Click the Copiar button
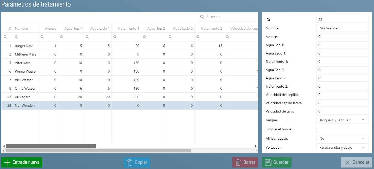374x169 pixels. click(137, 162)
